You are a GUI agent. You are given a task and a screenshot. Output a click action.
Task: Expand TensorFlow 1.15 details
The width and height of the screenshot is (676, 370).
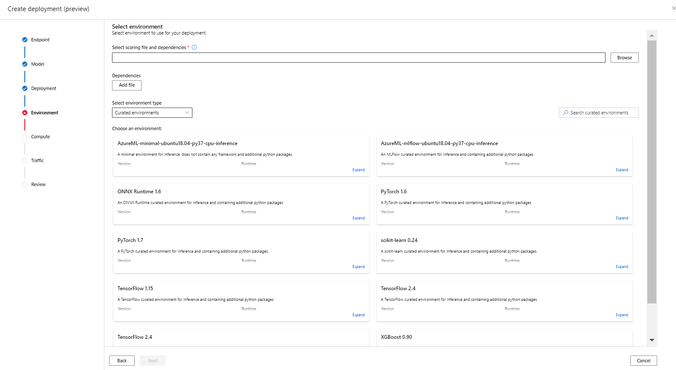point(358,315)
